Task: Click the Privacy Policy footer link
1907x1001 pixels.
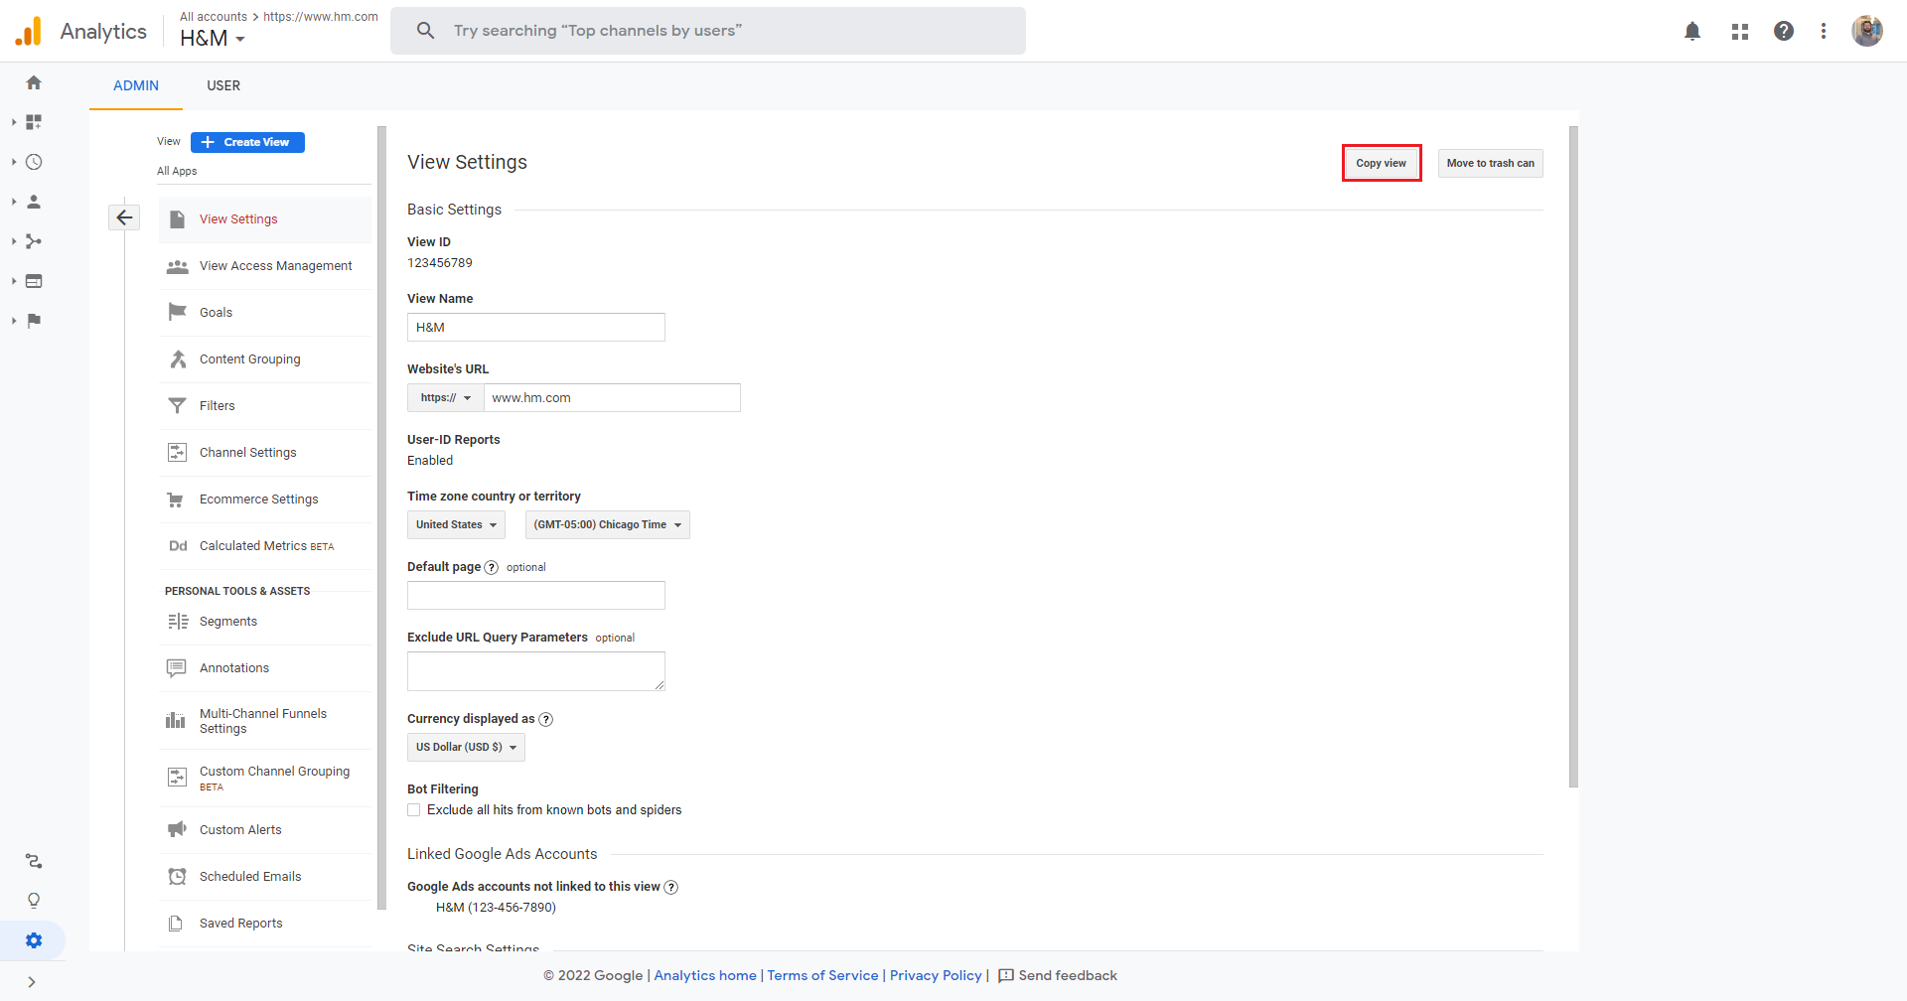Action: 936,975
